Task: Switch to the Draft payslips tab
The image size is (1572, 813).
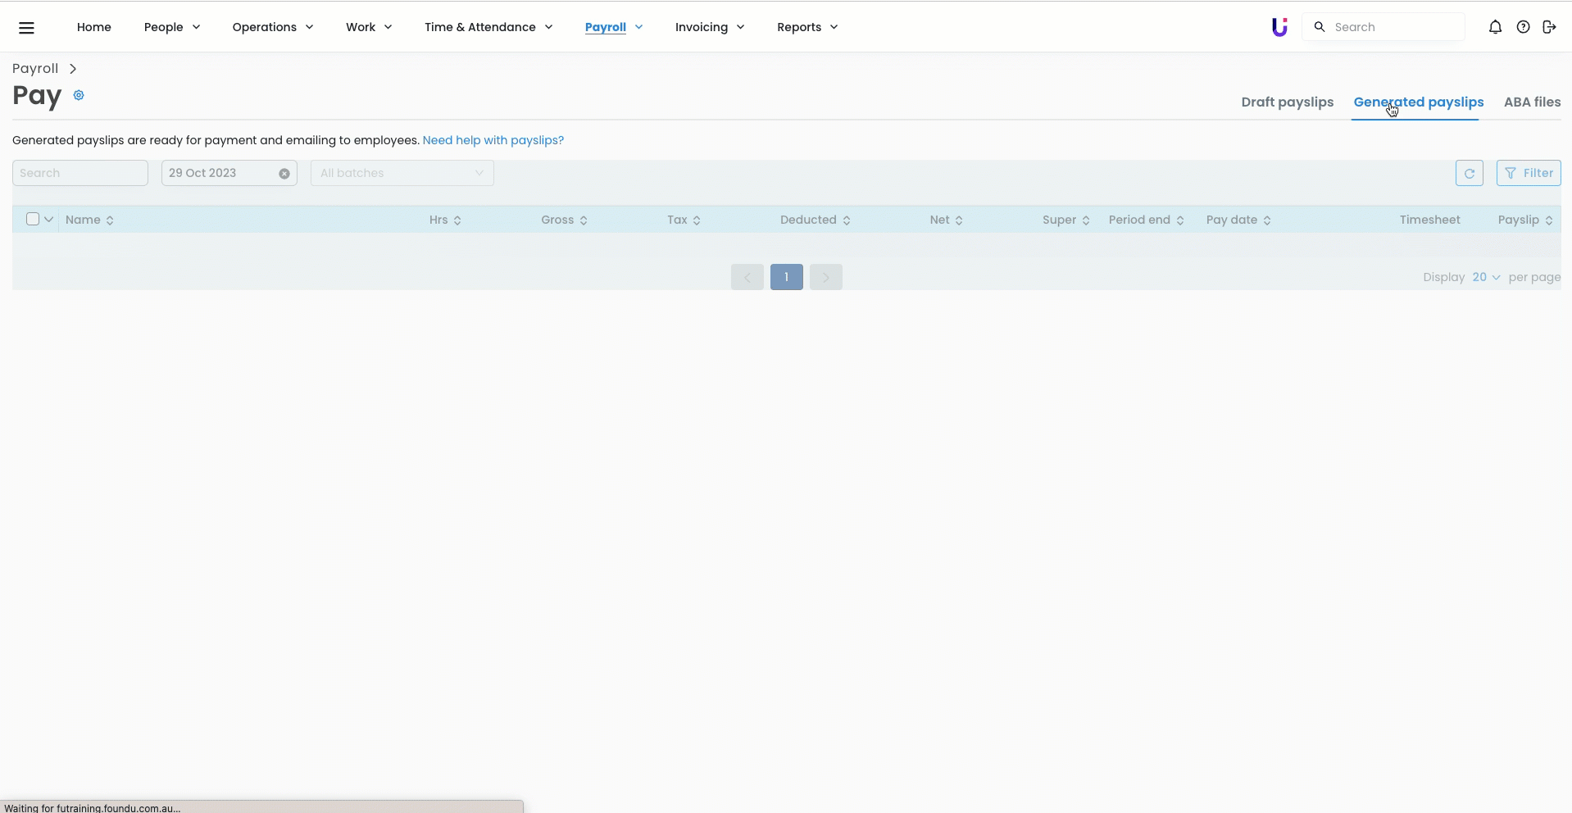Action: (1287, 102)
